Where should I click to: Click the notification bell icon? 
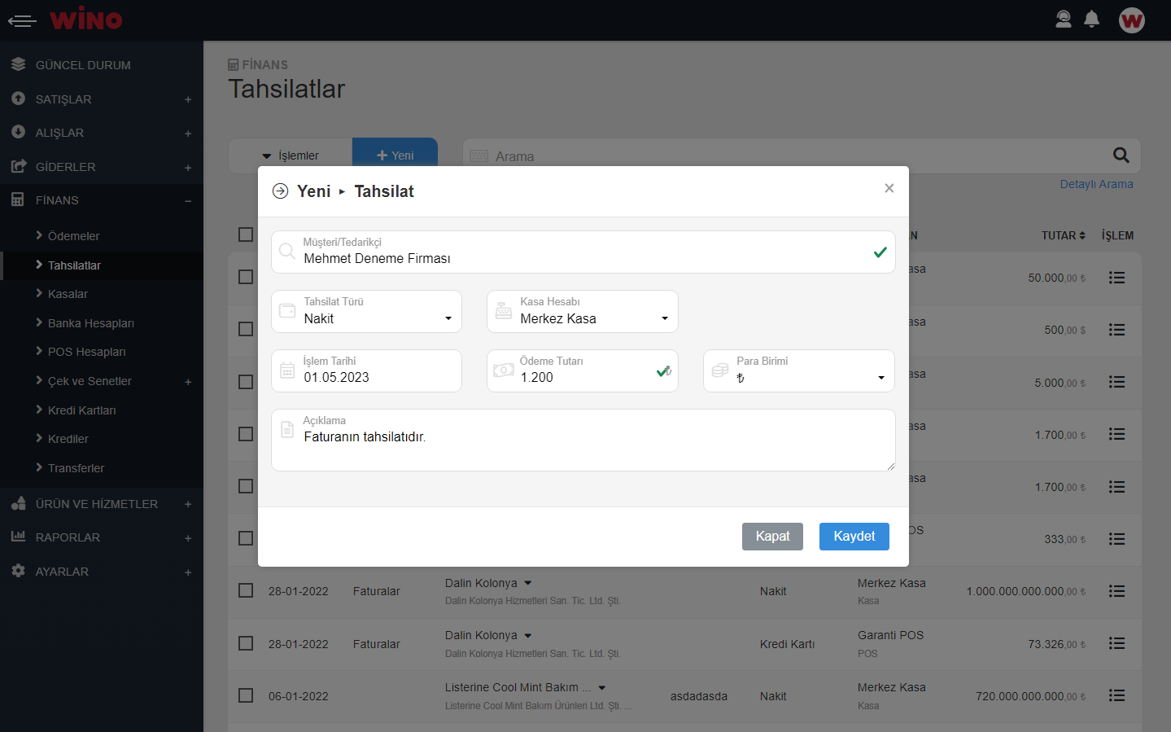point(1091,20)
